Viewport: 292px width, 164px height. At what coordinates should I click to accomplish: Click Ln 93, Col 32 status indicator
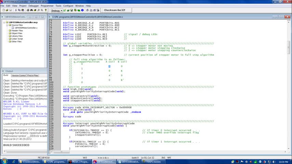(x=147, y=158)
